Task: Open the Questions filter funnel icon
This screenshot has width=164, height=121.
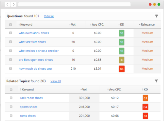Action: tap(157, 16)
